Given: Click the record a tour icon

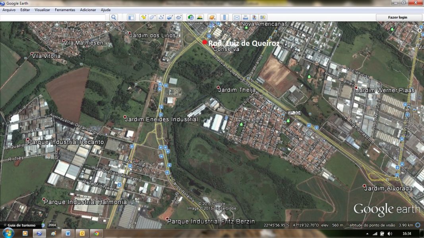Looking at the screenshot, I should tap(179, 17).
